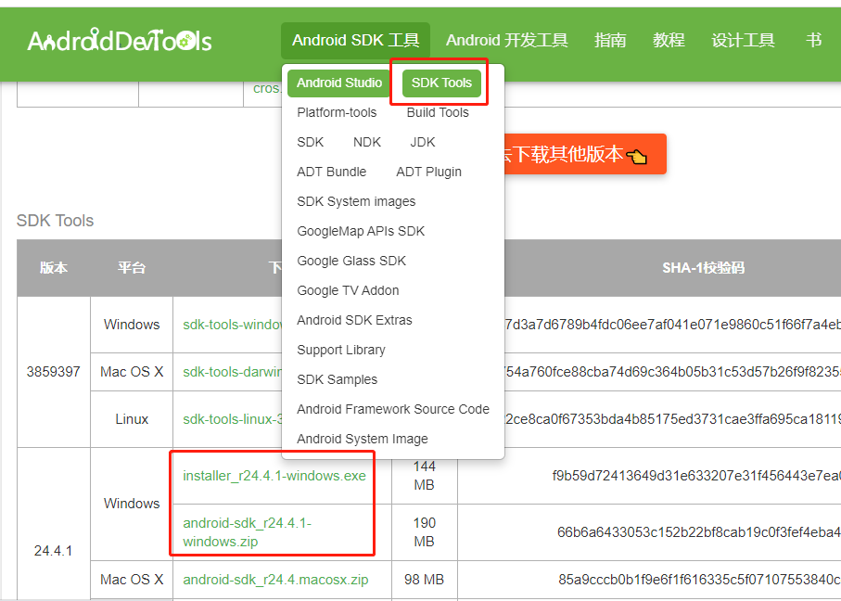Click the 98 MB size cell
Image resolution: width=841 pixels, height=601 pixels.
tap(425, 580)
